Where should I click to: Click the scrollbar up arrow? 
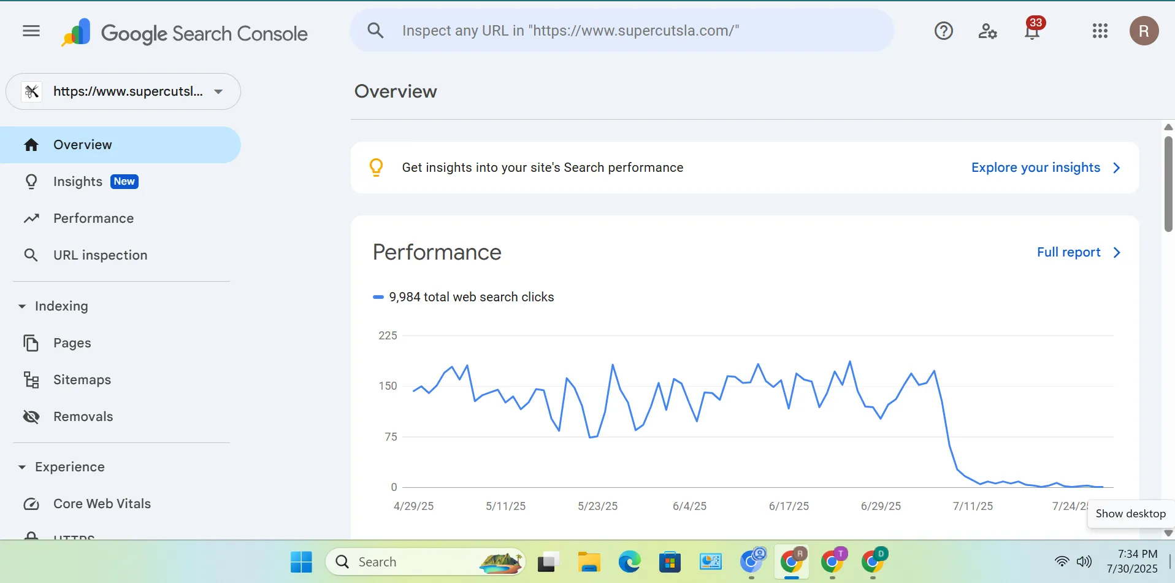click(1168, 127)
